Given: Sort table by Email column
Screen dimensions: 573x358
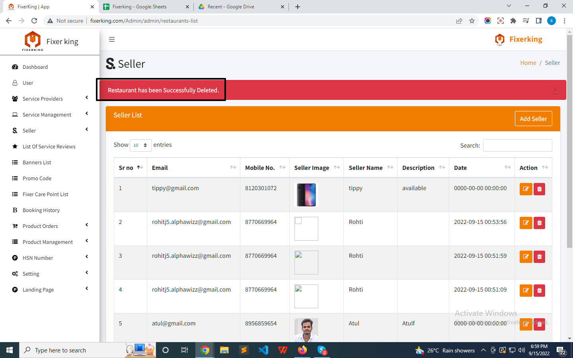Looking at the screenshot, I should point(193,167).
